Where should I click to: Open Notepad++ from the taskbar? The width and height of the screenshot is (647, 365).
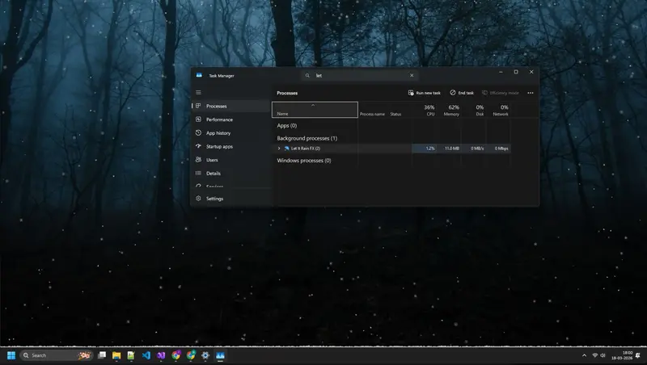coord(131,355)
